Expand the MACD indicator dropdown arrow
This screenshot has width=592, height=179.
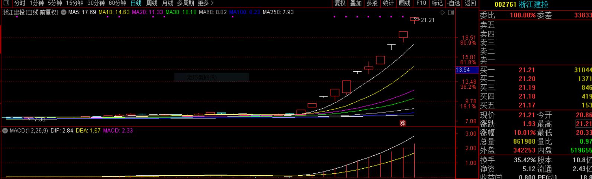pyautogui.click(x=5, y=131)
